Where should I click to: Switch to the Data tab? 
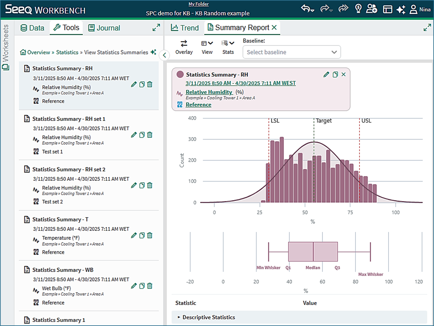32,28
